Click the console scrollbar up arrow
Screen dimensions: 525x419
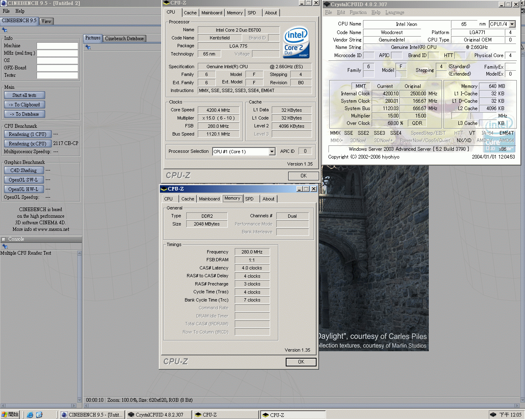[x=80, y=253]
